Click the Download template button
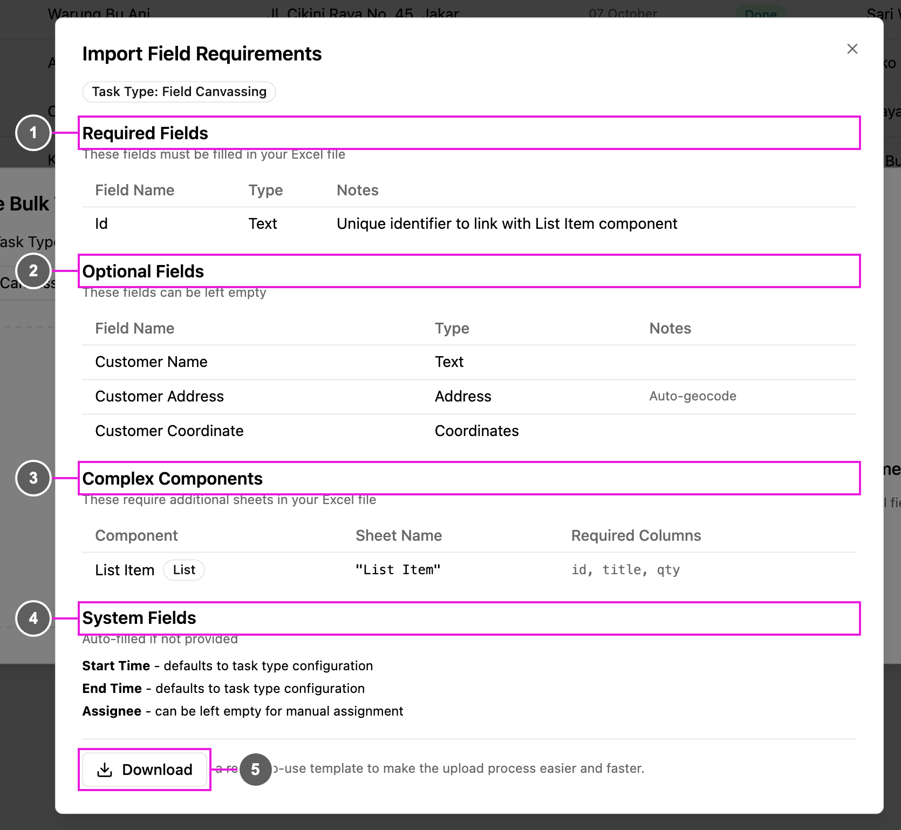Screen dimensions: 901x830 pyautogui.click(x=145, y=770)
